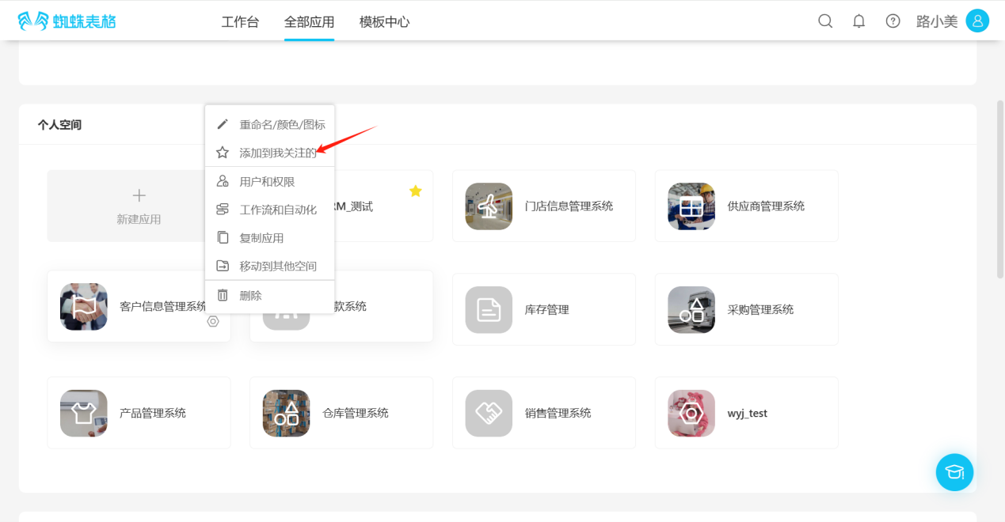
Task: Open the 采购管理系统 app icon
Action: [691, 309]
